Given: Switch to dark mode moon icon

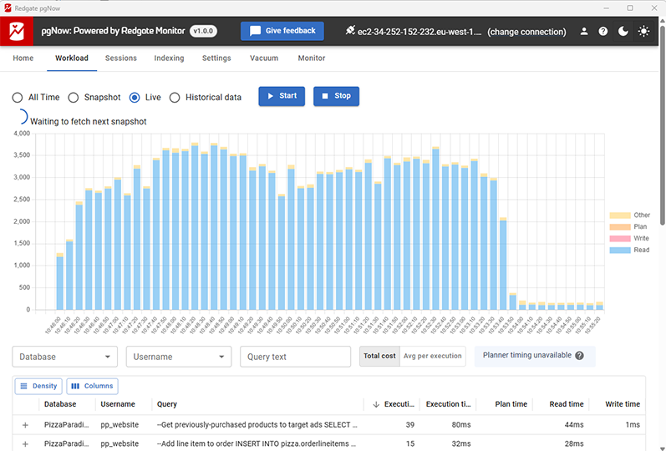Looking at the screenshot, I should (x=623, y=31).
